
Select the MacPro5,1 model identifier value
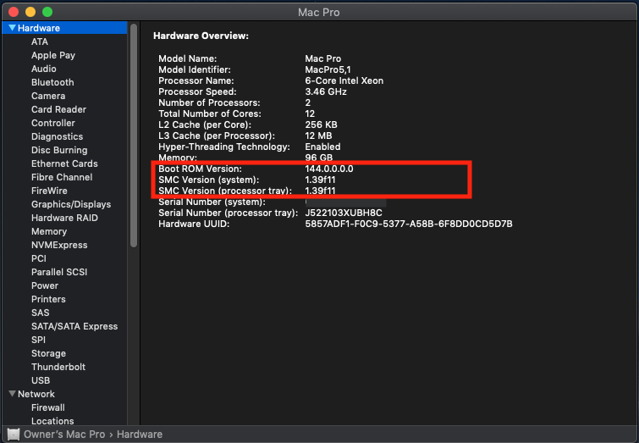tap(328, 69)
